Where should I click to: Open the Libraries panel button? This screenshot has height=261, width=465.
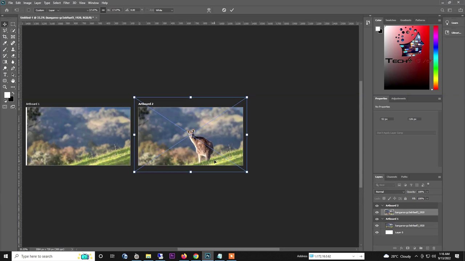point(453,33)
